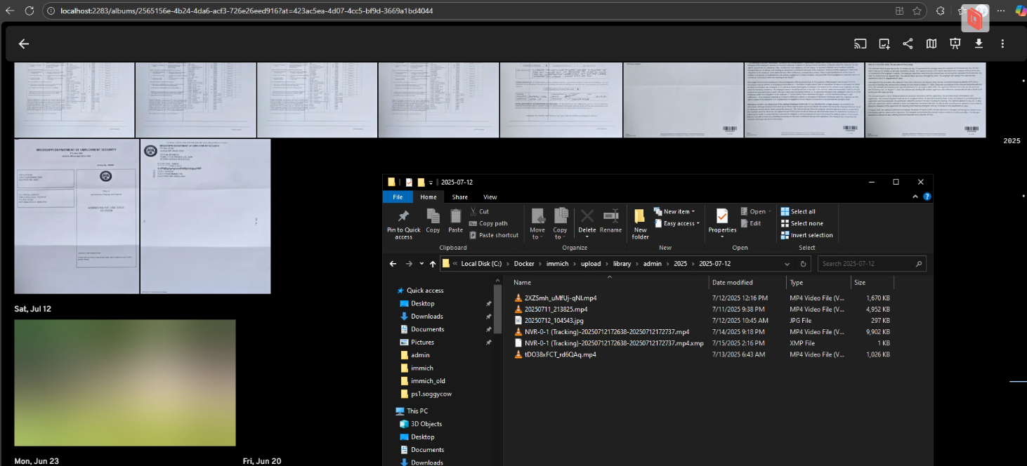This screenshot has width=1027, height=466.
Task: Open the Share ribbon tab
Action: point(459,197)
